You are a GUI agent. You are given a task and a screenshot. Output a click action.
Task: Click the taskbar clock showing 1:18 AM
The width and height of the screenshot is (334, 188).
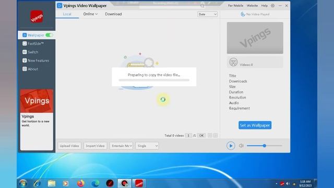point(305,183)
